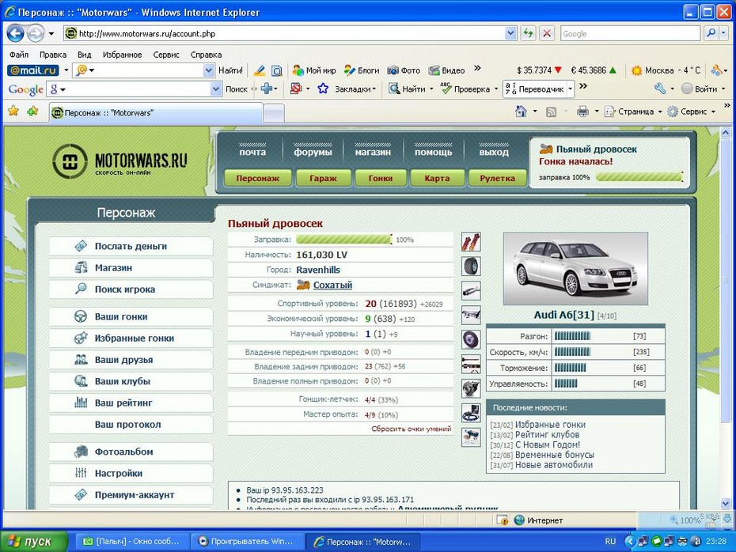The image size is (736, 552).
Task: Click the Гараж navigation button
Action: point(323,178)
